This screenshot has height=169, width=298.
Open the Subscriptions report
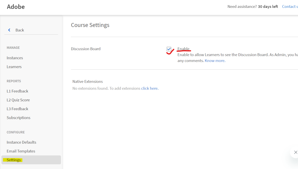click(18, 117)
